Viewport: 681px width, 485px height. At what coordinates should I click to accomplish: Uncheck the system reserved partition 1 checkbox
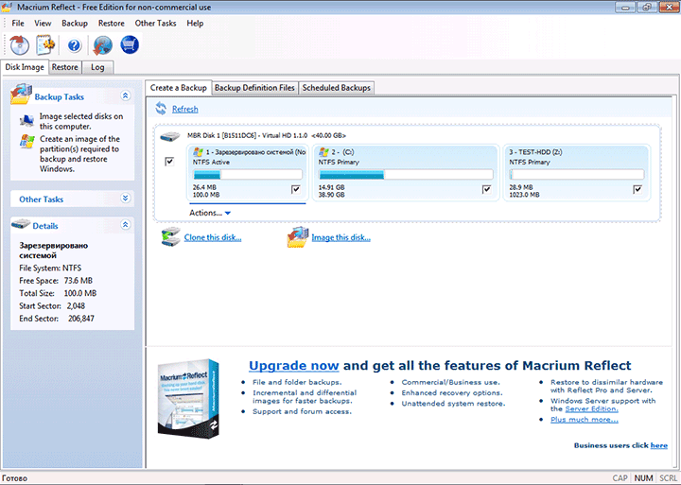[x=296, y=189]
